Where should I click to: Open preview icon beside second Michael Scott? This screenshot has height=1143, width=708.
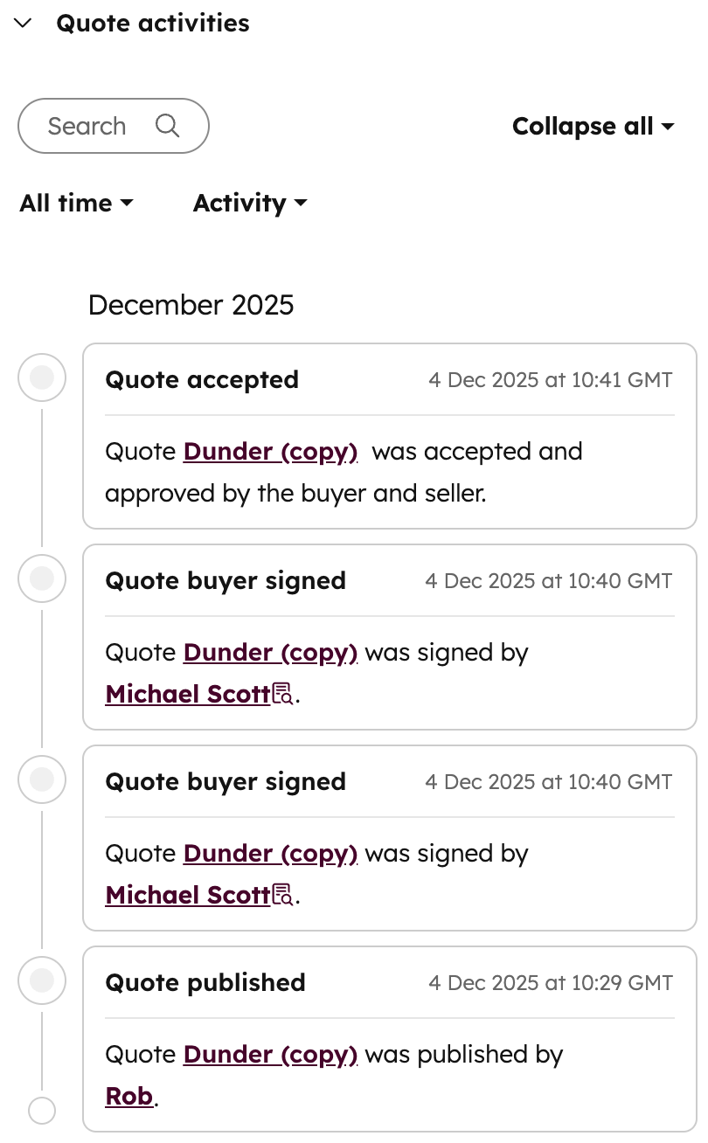coord(283,896)
